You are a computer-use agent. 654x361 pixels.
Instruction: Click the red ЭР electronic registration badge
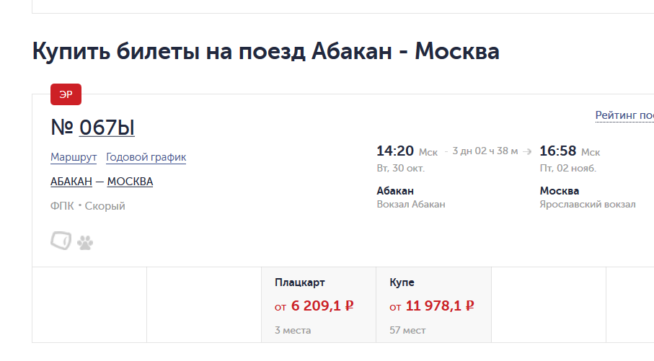66,94
